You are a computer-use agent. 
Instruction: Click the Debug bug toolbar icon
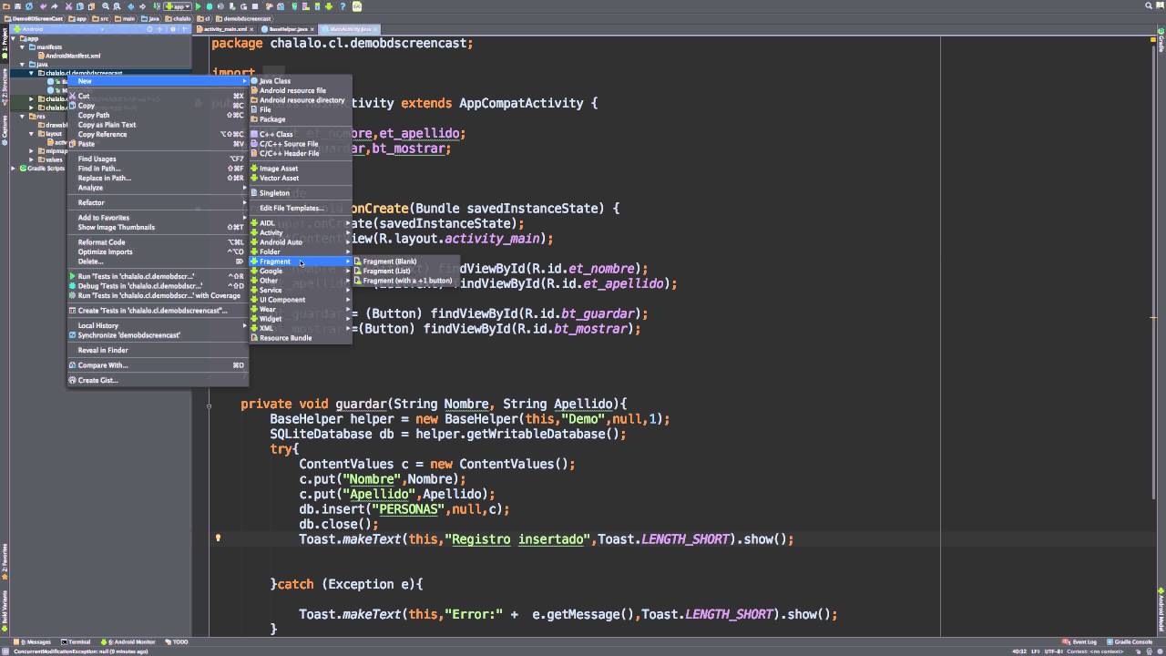pos(210,6)
